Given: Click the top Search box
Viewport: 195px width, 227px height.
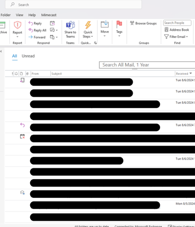Looking at the screenshot, I should (x=73, y=5).
